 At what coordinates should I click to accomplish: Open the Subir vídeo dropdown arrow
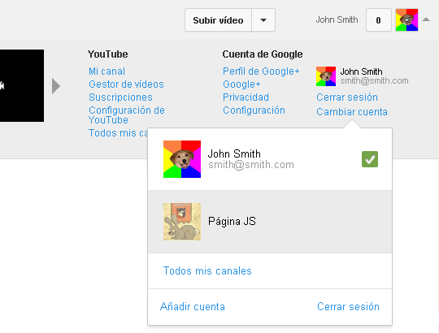tap(263, 20)
